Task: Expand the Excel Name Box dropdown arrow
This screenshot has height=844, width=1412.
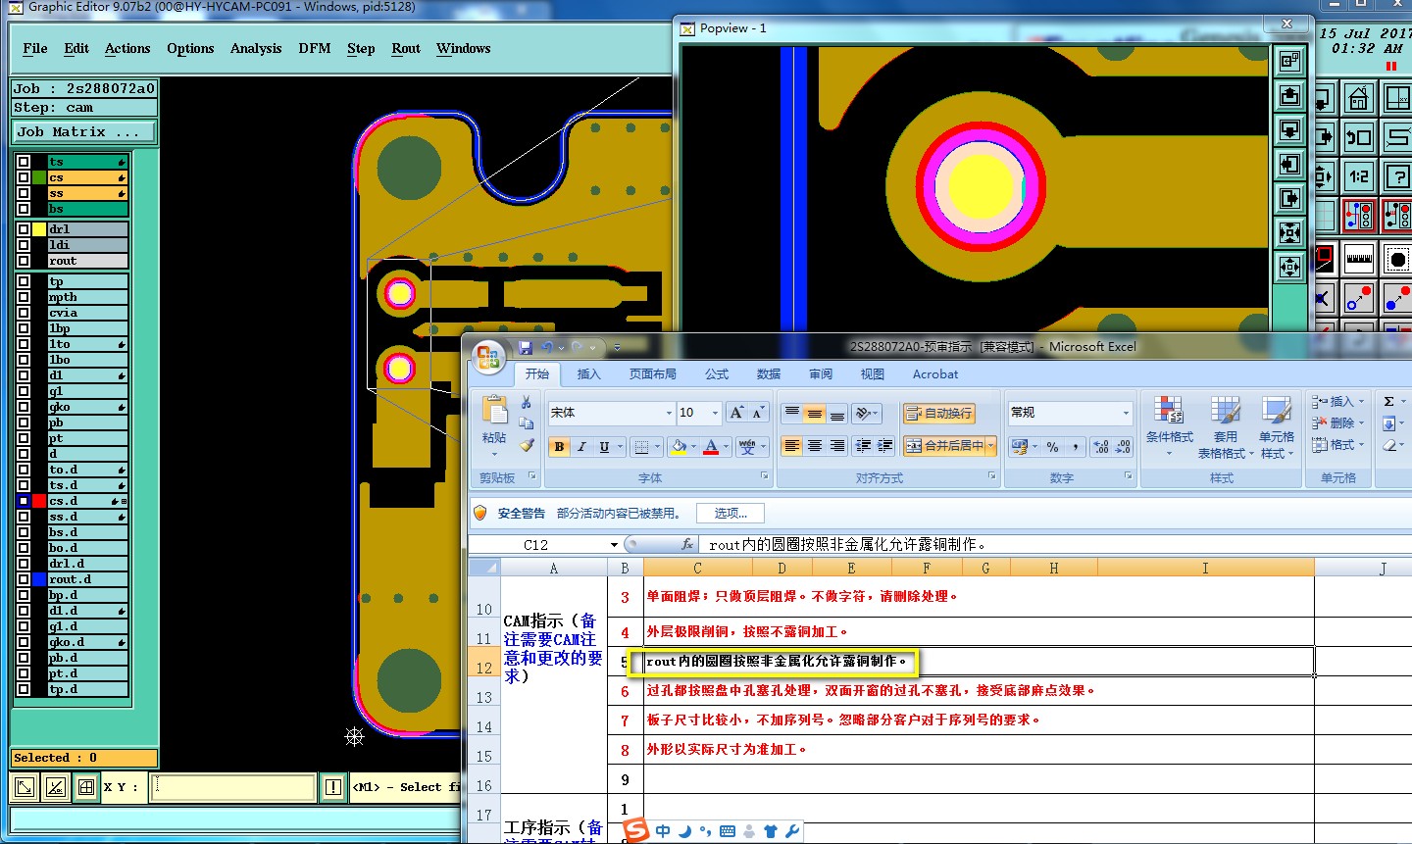Action: (x=614, y=545)
